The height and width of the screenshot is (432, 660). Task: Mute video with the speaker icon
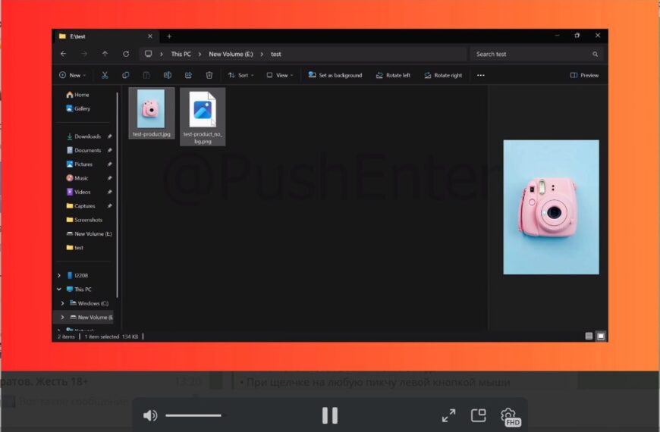click(x=150, y=415)
